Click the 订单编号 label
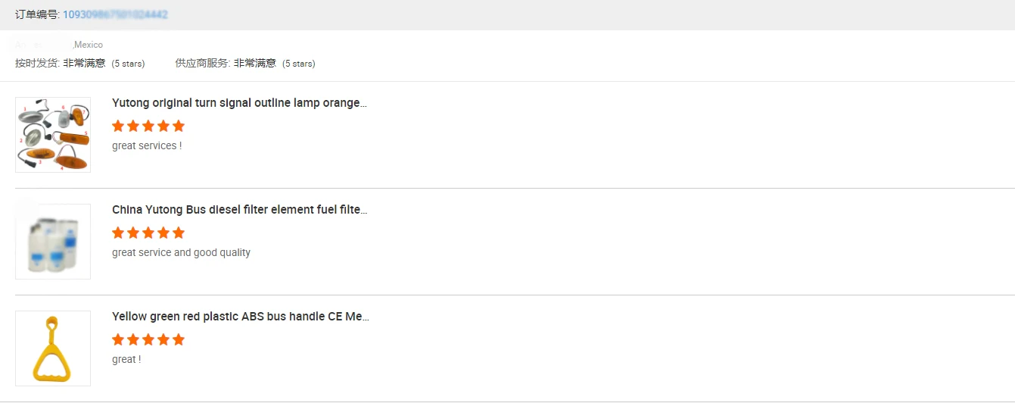This screenshot has width=1015, height=403. coord(37,14)
